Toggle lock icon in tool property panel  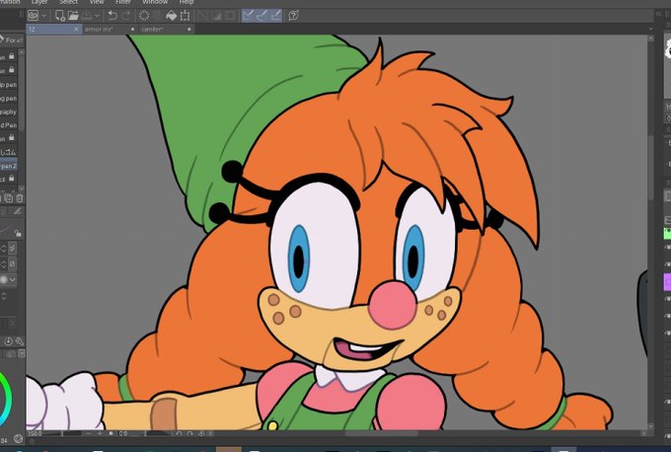coord(18,233)
